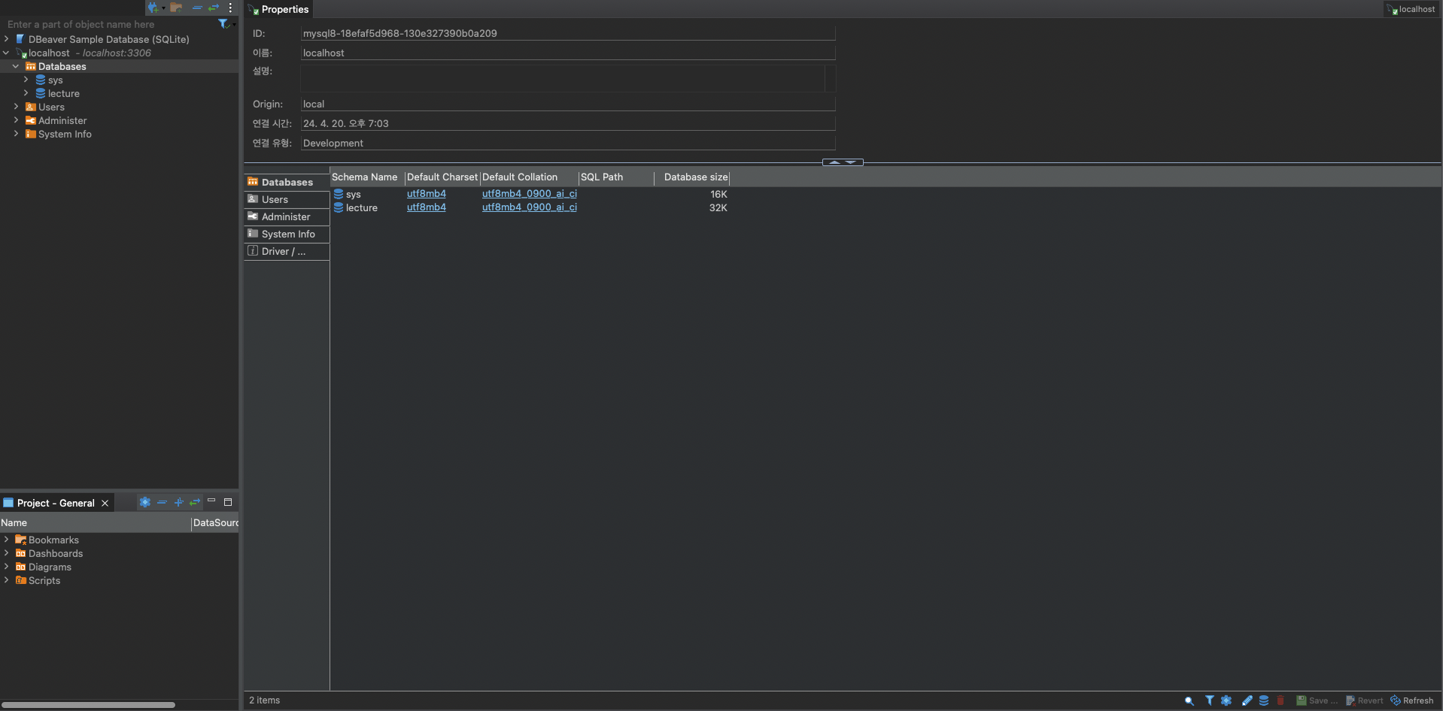
Task: Click the Refresh button in the status bar
Action: click(1413, 700)
